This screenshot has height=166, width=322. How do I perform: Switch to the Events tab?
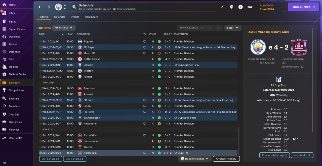point(75,17)
